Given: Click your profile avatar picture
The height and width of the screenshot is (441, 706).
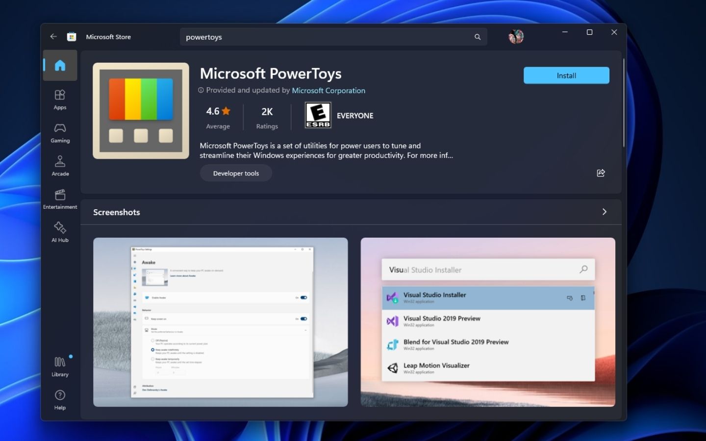Looking at the screenshot, I should [x=516, y=36].
